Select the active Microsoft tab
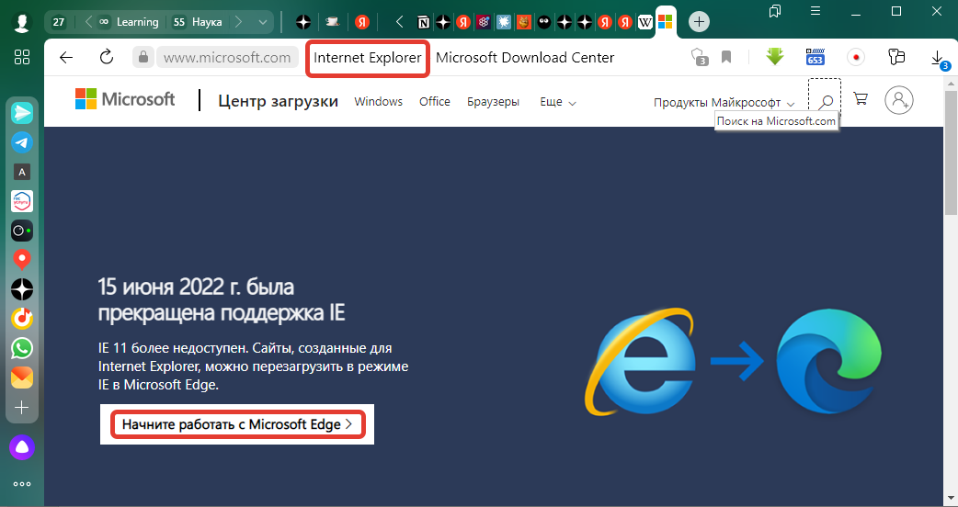Screen dimensions: 958x507 click(666, 23)
